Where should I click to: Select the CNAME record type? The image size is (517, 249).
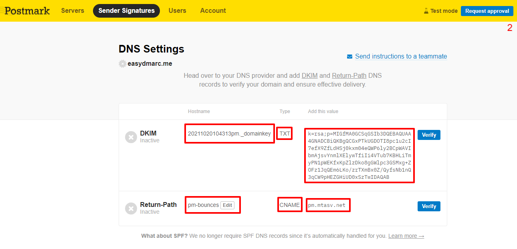click(290, 205)
